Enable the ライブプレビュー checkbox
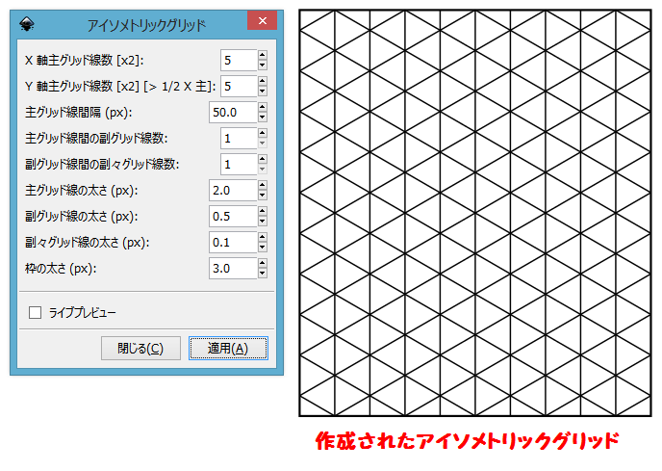 [x=36, y=312]
